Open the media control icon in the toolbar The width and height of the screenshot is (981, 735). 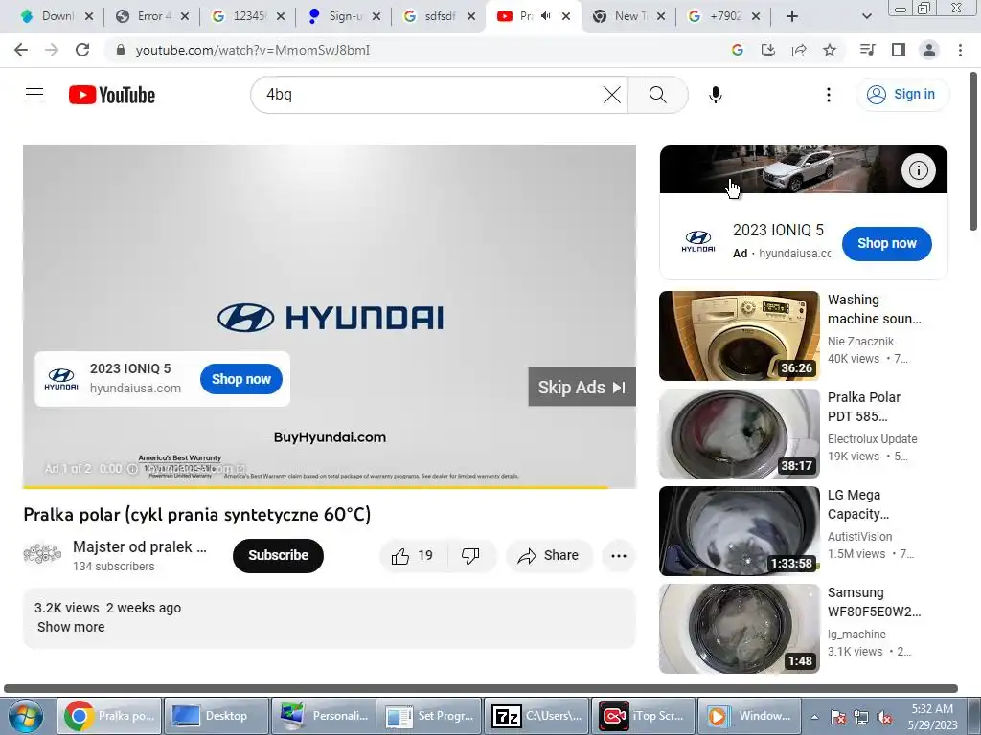(x=868, y=50)
